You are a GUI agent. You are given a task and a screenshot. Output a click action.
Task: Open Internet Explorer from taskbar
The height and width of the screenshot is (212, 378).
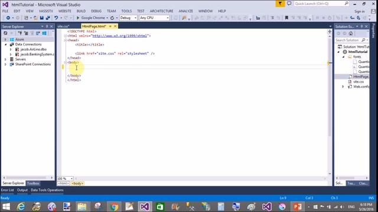[x=21, y=207]
